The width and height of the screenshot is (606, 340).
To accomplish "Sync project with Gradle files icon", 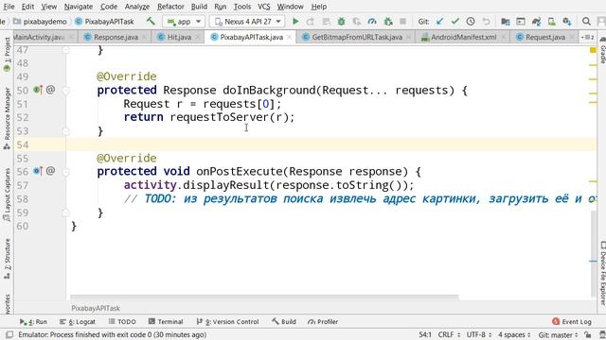I will [536, 22].
